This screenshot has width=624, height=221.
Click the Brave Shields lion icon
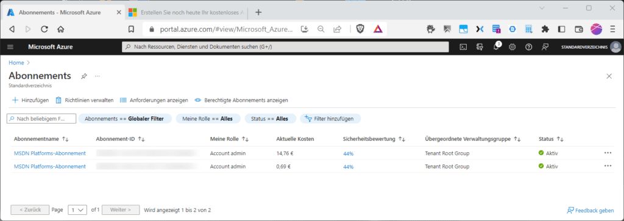click(360, 29)
